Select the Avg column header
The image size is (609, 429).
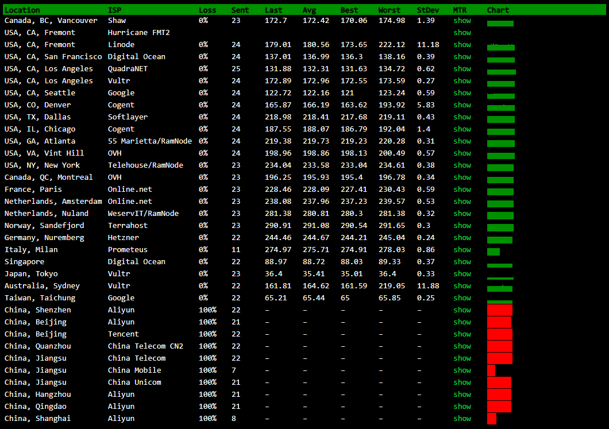(309, 10)
